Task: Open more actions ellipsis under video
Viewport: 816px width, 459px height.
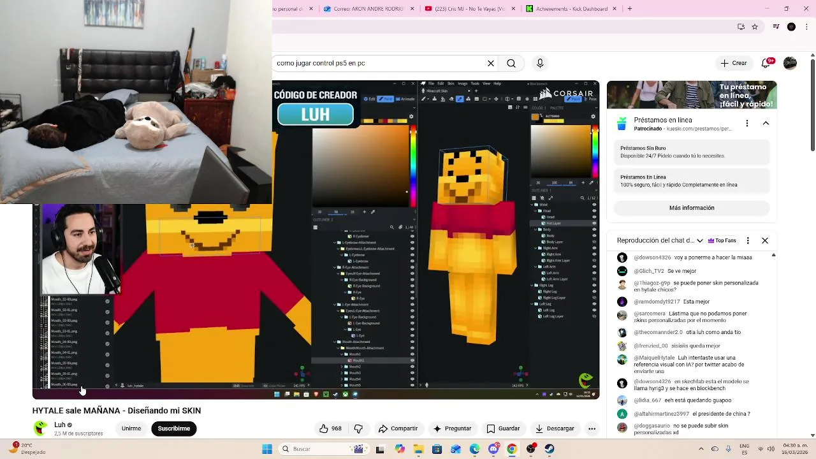Action: [592, 428]
